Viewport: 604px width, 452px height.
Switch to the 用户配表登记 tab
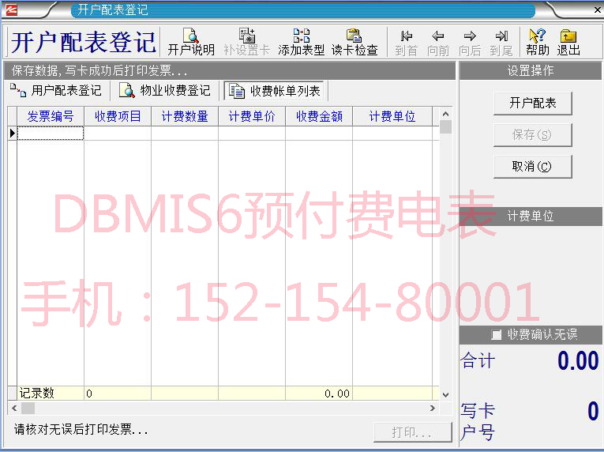(57, 91)
